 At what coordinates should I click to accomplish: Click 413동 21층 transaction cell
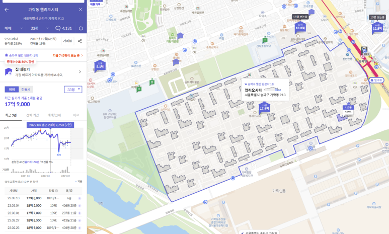(x=69, y=220)
